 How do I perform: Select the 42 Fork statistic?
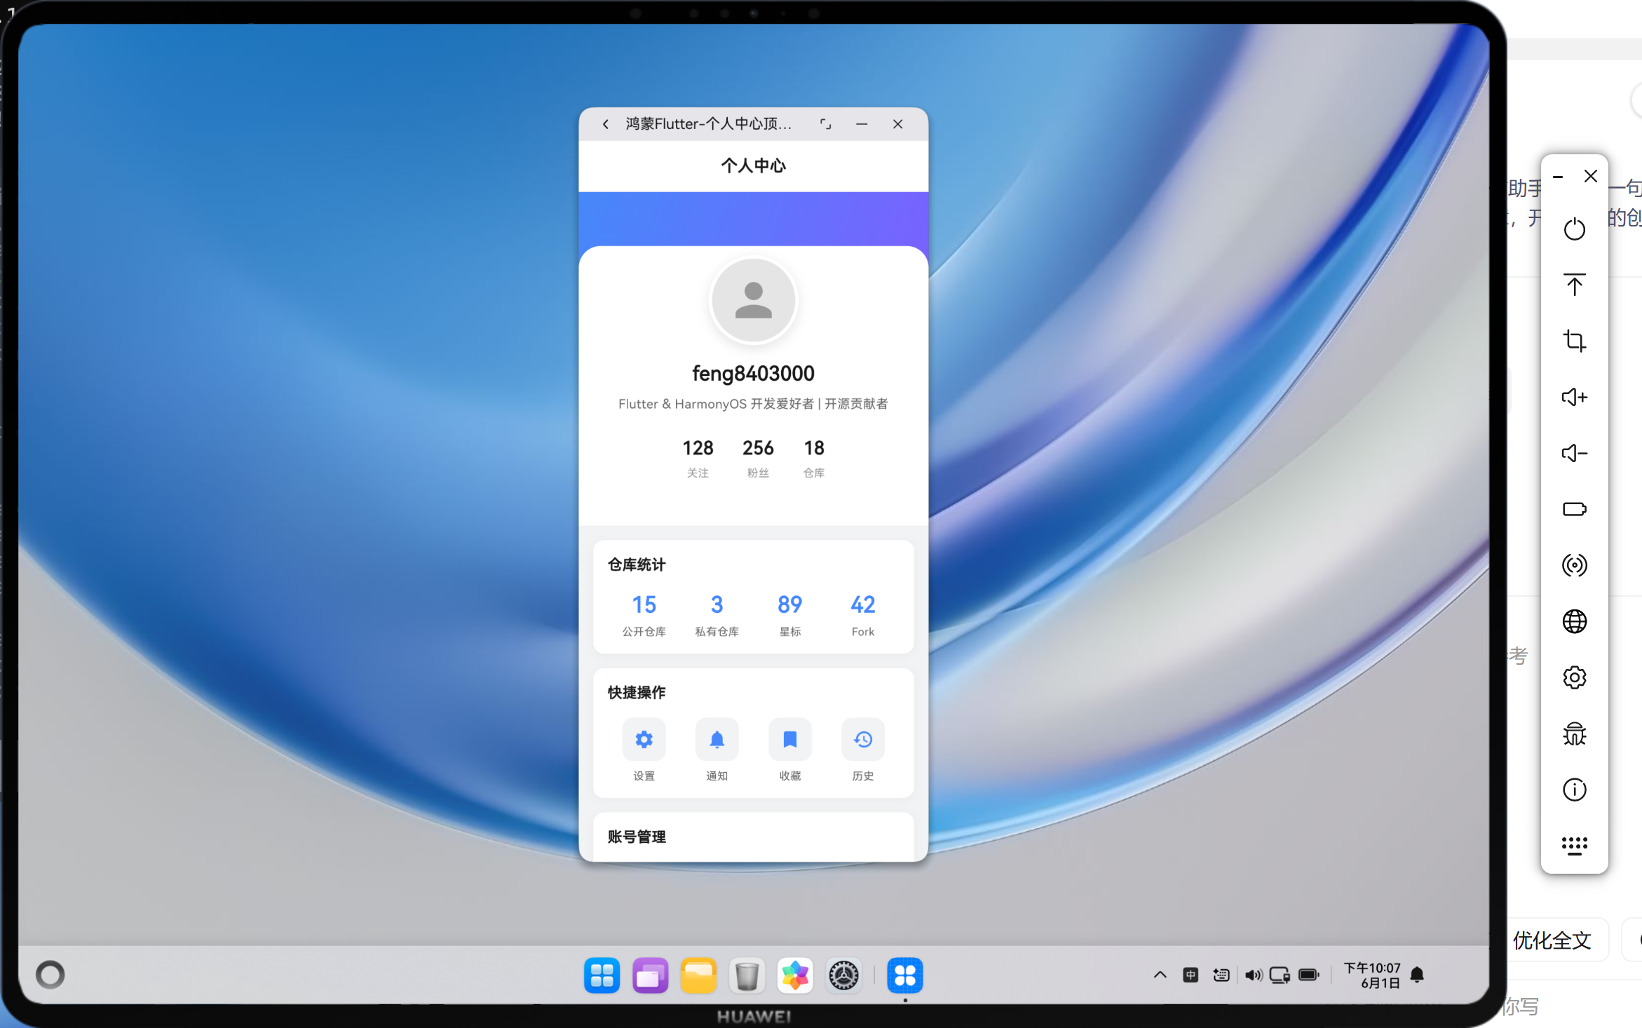862,615
